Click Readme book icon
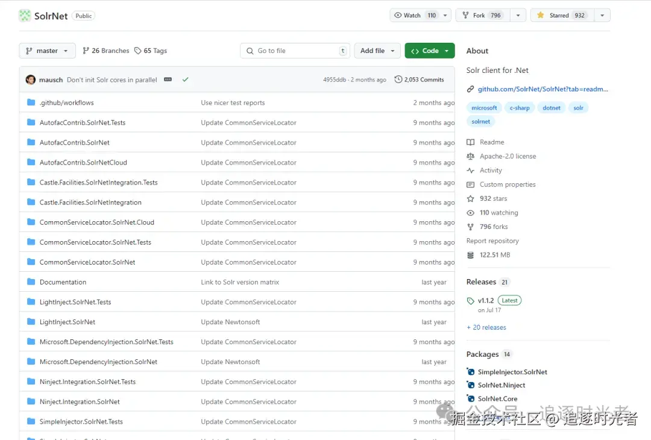The width and height of the screenshot is (651, 440). click(470, 142)
